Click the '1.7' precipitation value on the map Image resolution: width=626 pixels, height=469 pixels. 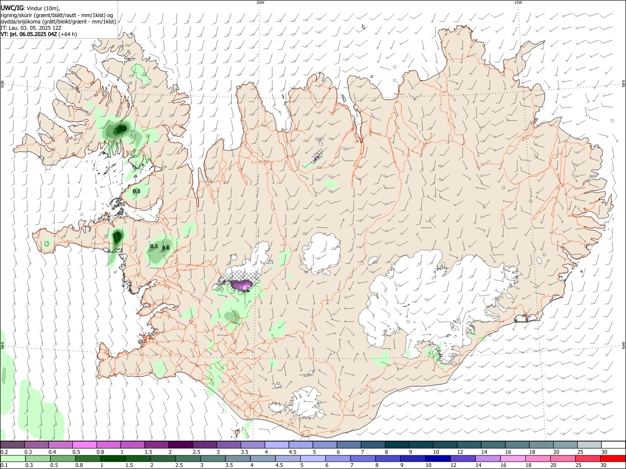tap(116, 236)
